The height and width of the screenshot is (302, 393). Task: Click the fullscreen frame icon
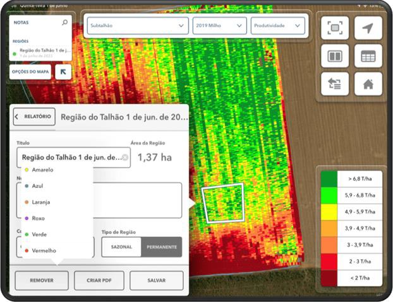point(335,28)
